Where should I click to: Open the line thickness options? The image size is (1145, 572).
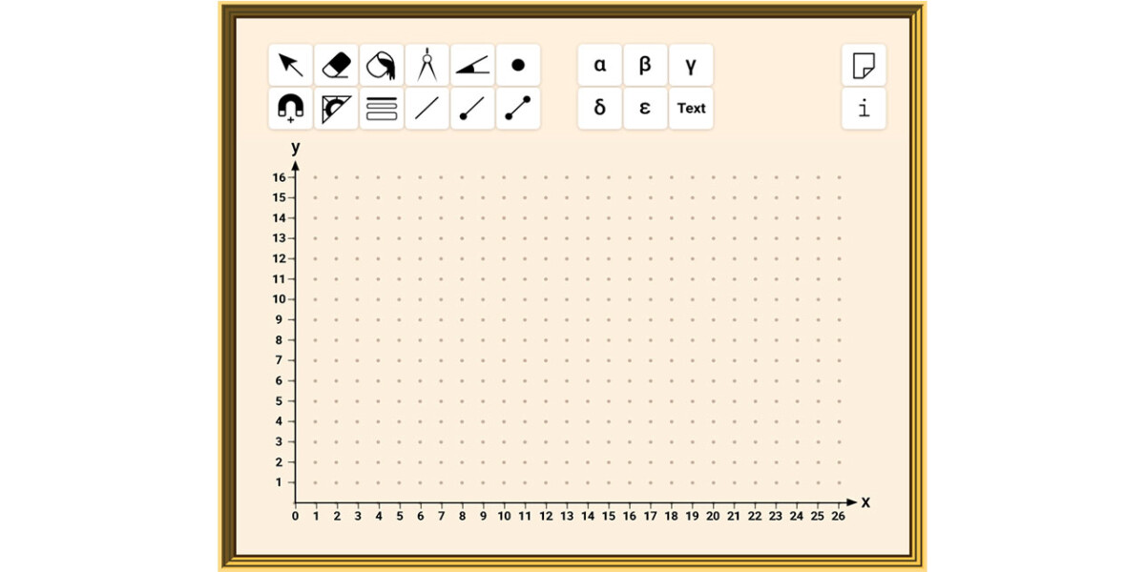pyautogui.click(x=382, y=108)
